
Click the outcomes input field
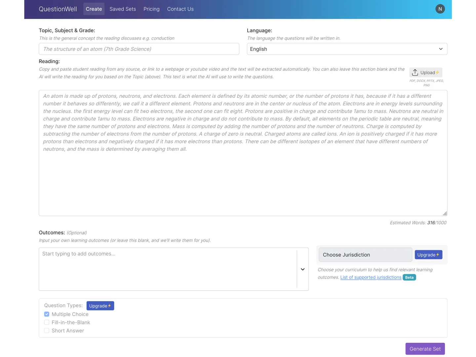click(168, 269)
